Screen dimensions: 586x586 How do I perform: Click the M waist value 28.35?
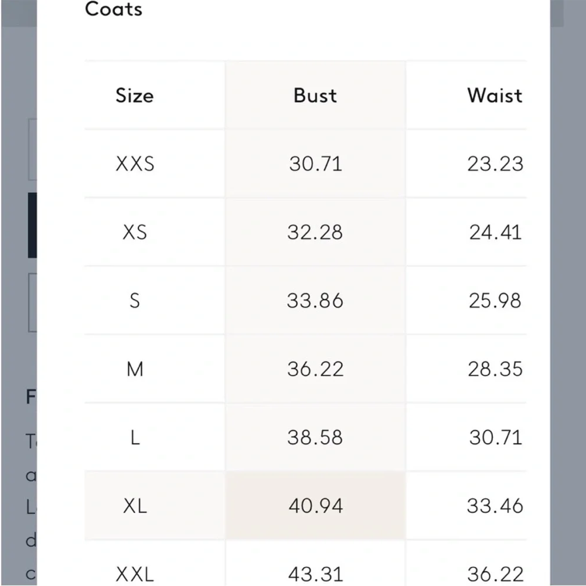(495, 369)
